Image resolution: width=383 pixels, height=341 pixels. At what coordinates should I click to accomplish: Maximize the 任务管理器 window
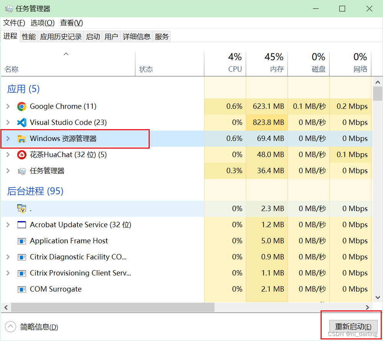tap(342, 9)
